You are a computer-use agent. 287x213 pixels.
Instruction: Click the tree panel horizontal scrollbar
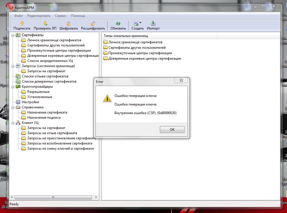pos(53,198)
